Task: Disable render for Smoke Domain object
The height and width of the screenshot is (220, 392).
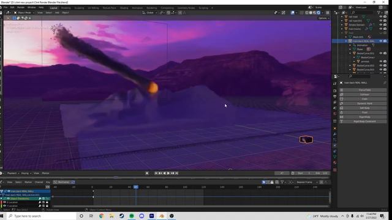Action: [385, 24]
